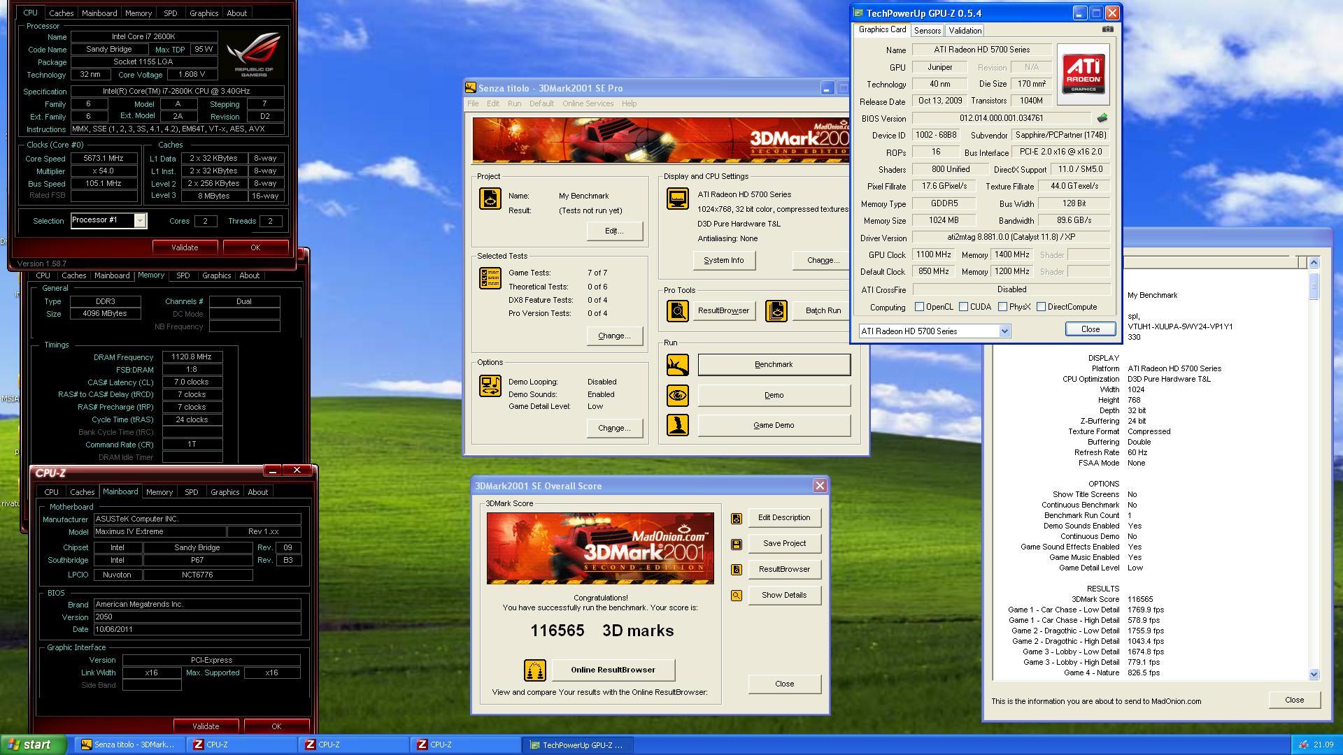Click the Options demo looping icon
The image size is (1343, 755).
point(490,386)
